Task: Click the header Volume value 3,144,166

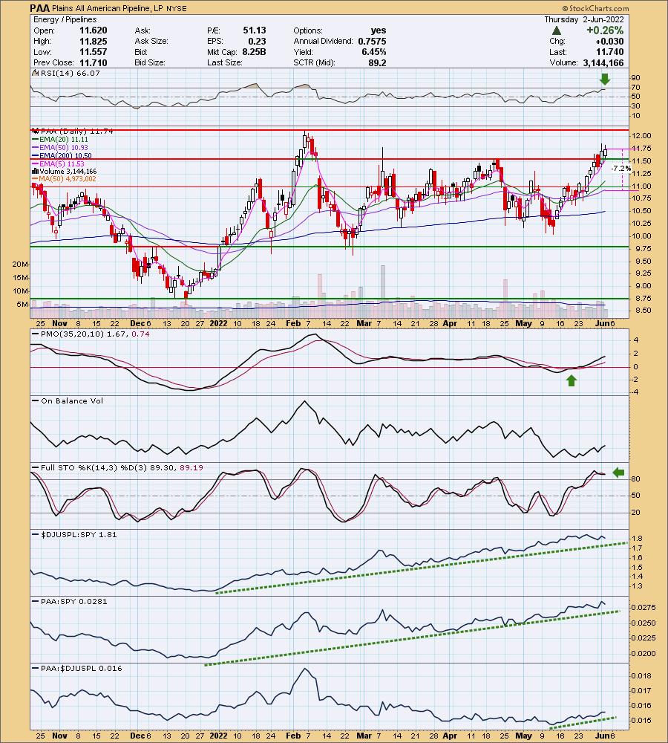Action: tap(602, 62)
